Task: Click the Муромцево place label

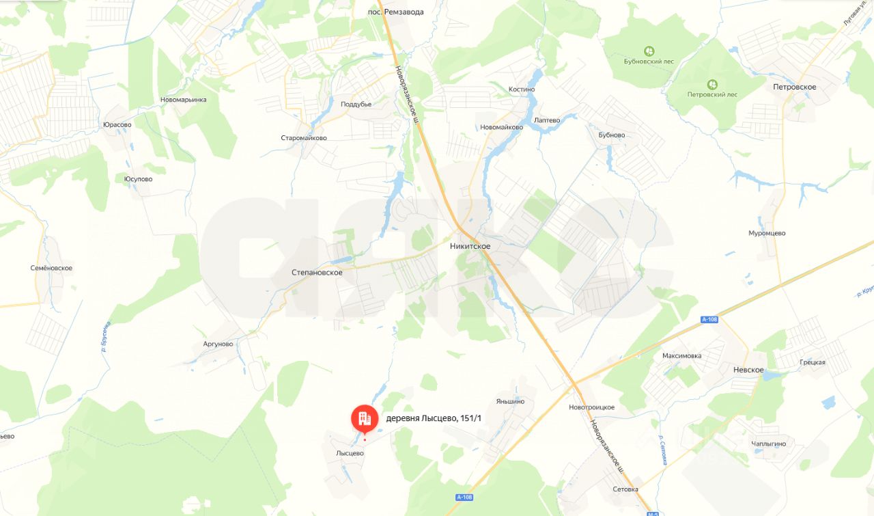Action: coord(767,234)
